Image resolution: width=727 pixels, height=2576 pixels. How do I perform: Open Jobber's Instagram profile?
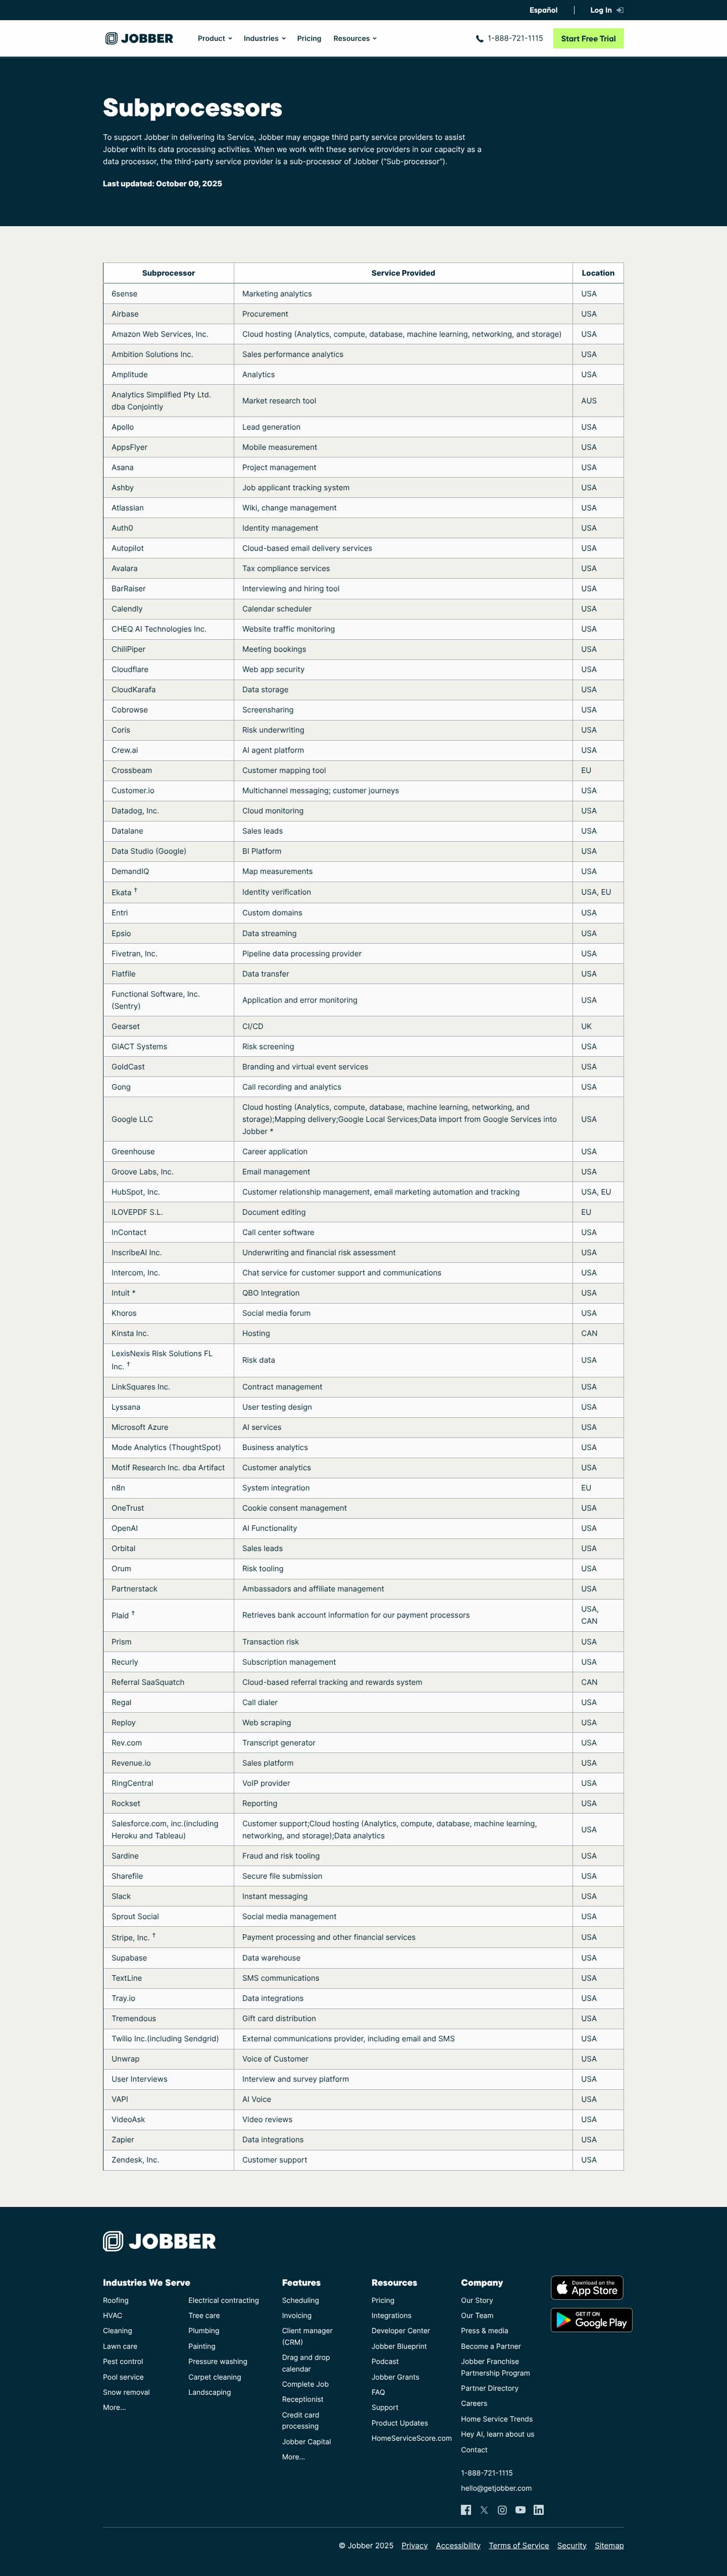coord(502,2510)
